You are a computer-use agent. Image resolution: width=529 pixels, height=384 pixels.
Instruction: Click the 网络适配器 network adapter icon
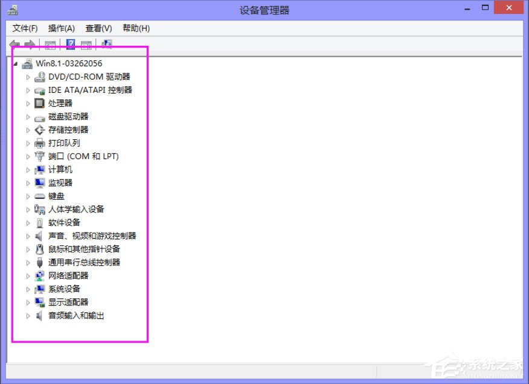(39, 275)
